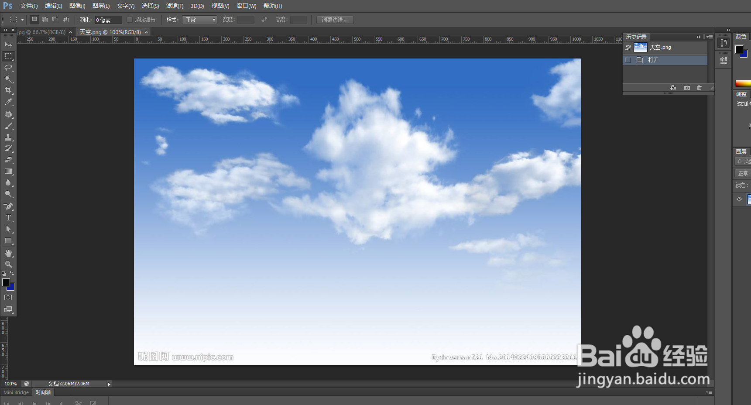
Task: Select the Path Selection tool
Action: click(x=8, y=229)
